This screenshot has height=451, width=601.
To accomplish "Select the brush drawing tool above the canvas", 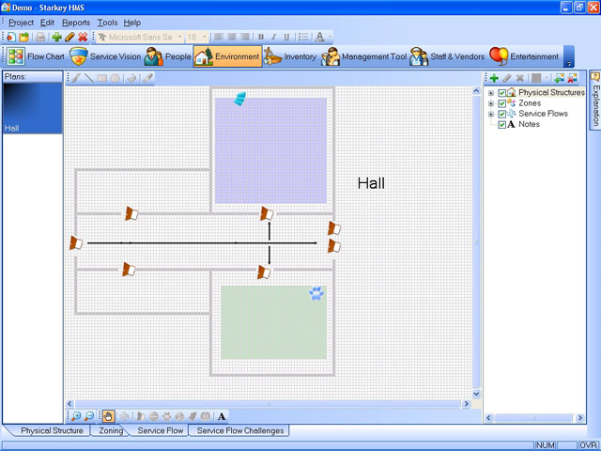I will pos(76,78).
